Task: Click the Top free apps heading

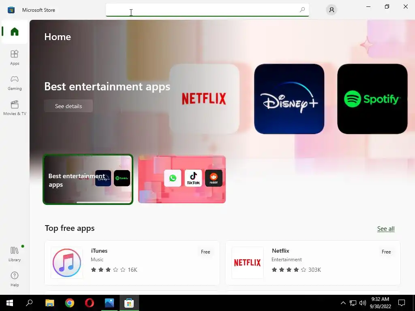Action: (x=70, y=228)
